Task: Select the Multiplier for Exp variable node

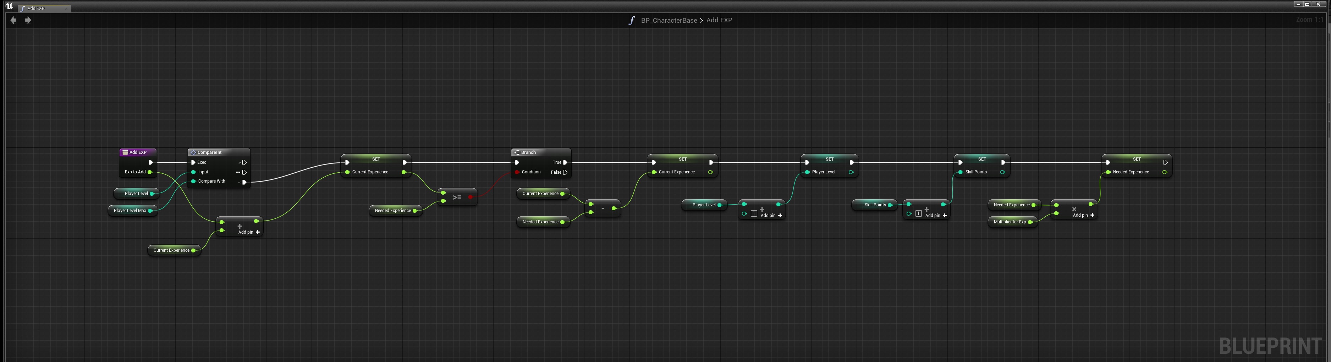Action: coord(1009,222)
